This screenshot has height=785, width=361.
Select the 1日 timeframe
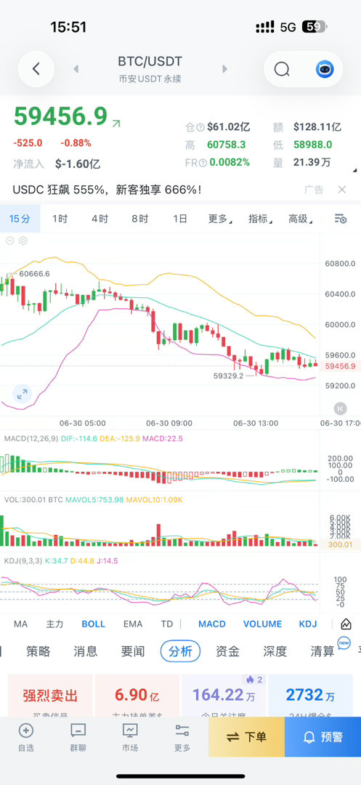pos(180,219)
